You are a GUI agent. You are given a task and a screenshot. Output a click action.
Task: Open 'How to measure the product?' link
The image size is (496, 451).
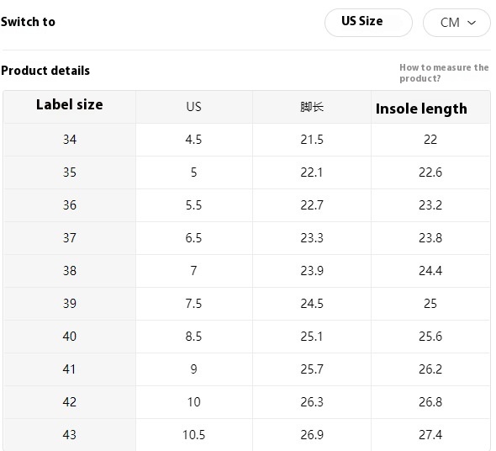pyautogui.click(x=444, y=73)
